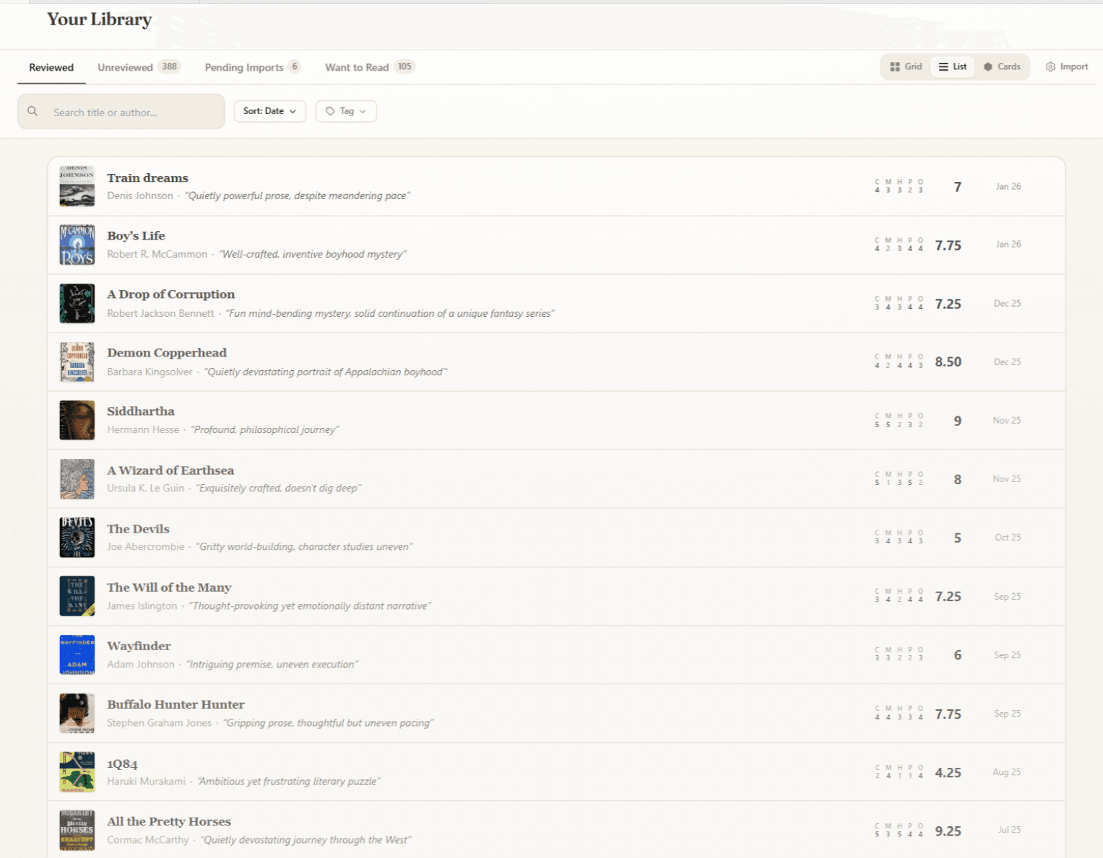This screenshot has width=1103, height=858.
Task: Click the 1Q84 cover image
Action: click(77, 771)
